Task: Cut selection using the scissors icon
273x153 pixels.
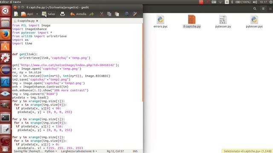Action: [x=102, y=14]
